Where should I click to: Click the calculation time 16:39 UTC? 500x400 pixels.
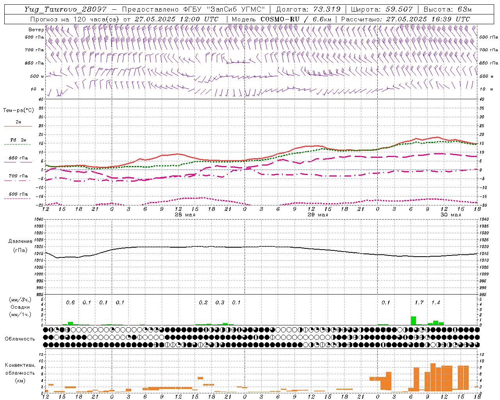pyautogui.click(x=450, y=19)
